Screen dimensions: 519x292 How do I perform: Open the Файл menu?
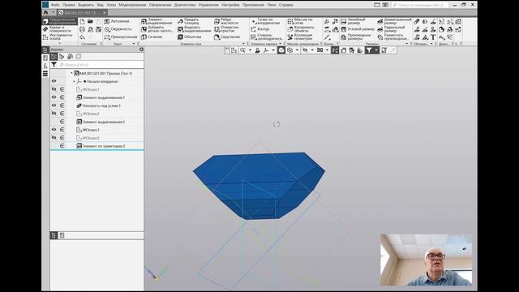(x=55, y=5)
